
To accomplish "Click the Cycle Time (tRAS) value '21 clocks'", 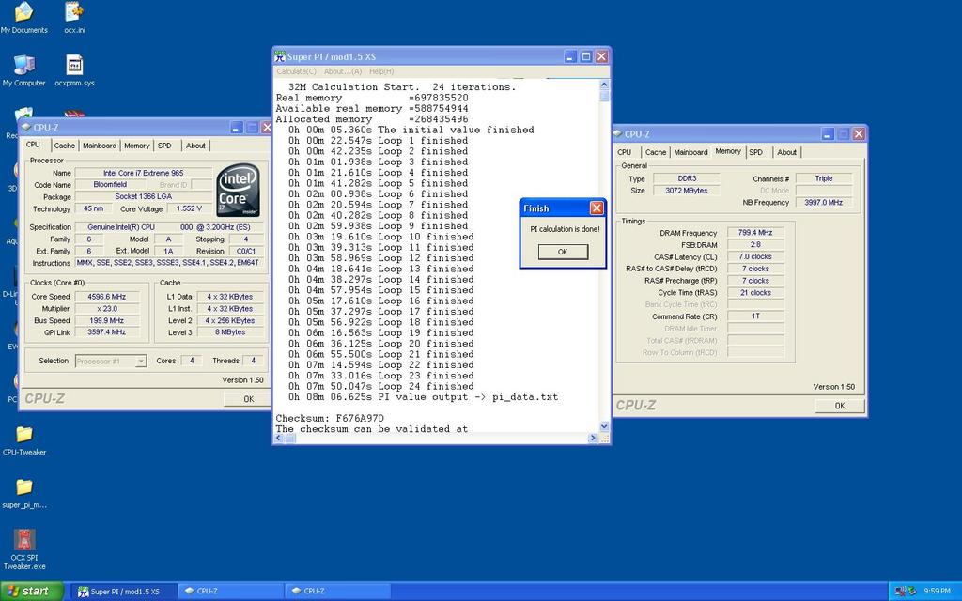I will pos(755,293).
